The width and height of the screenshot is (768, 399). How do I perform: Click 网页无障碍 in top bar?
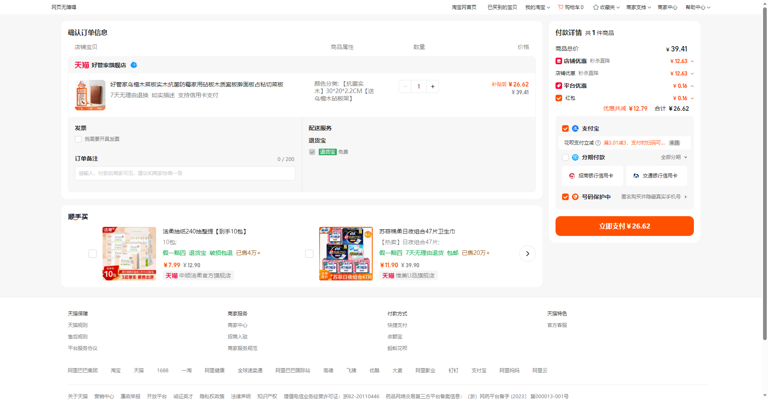(x=64, y=7)
